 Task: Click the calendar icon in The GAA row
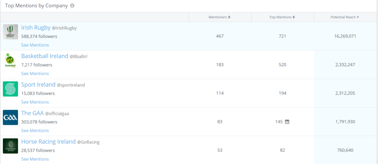pos(287,122)
